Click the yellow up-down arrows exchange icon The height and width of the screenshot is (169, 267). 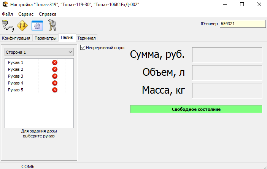click(22, 26)
